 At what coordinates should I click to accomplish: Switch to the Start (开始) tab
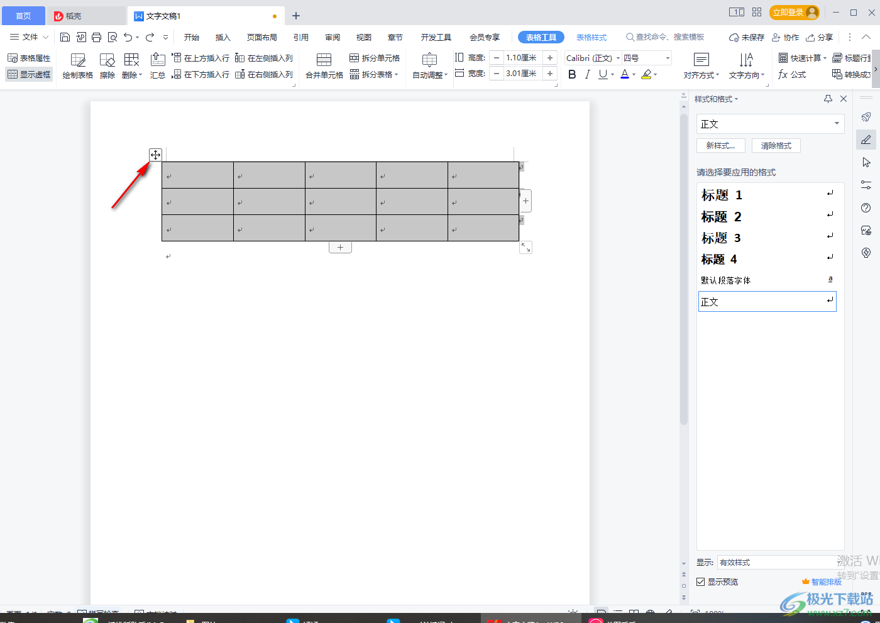tap(192, 37)
